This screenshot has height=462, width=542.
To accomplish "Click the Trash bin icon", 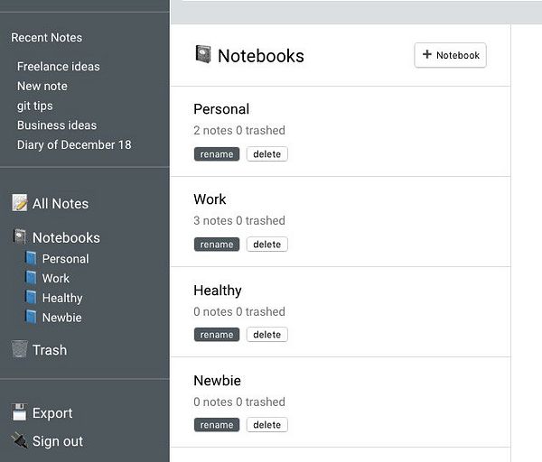I will coord(20,349).
